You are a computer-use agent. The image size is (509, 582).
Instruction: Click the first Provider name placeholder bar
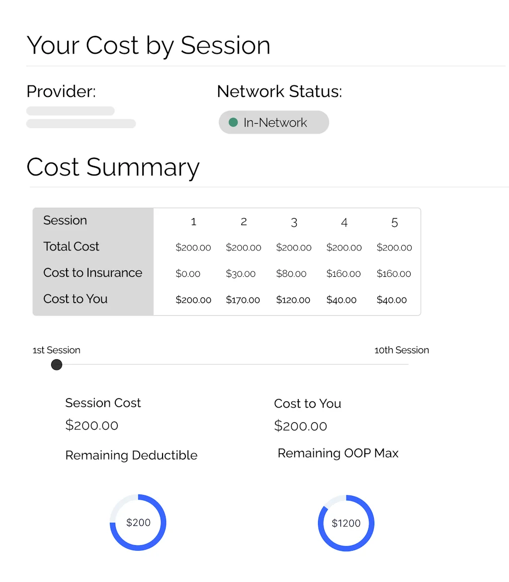click(x=70, y=111)
